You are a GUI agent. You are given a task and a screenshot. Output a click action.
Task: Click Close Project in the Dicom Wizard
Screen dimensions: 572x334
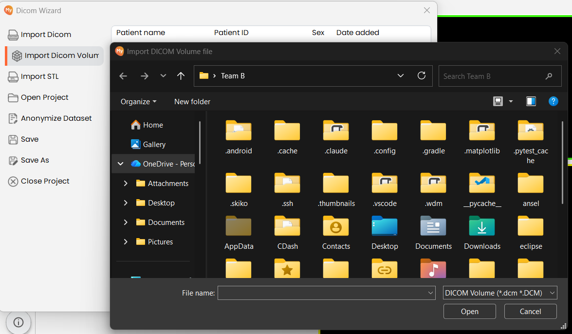click(38, 181)
